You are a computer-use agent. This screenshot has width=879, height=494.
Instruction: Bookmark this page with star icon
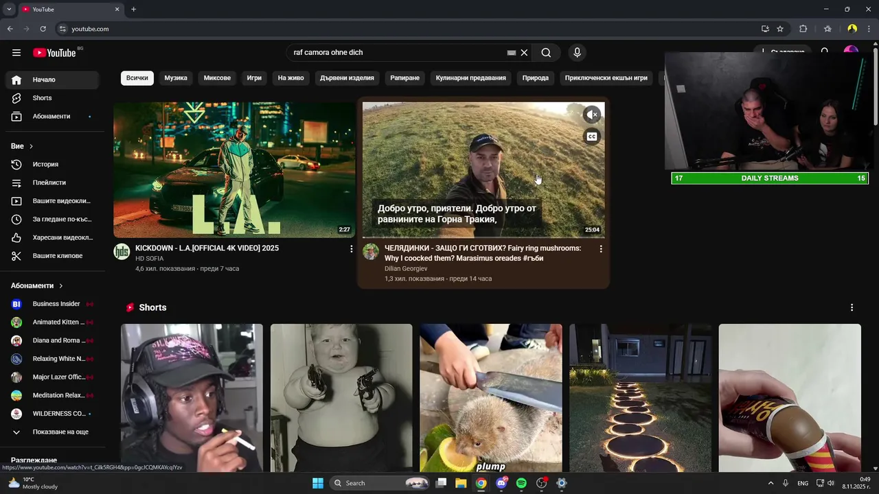[780, 29]
